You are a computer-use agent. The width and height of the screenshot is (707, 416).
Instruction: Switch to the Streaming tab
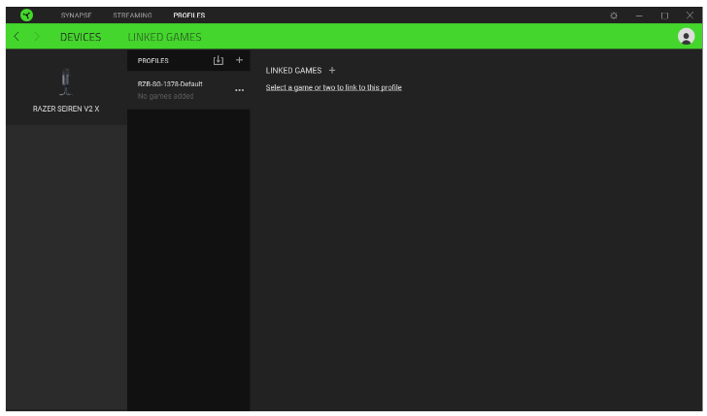[x=132, y=16]
